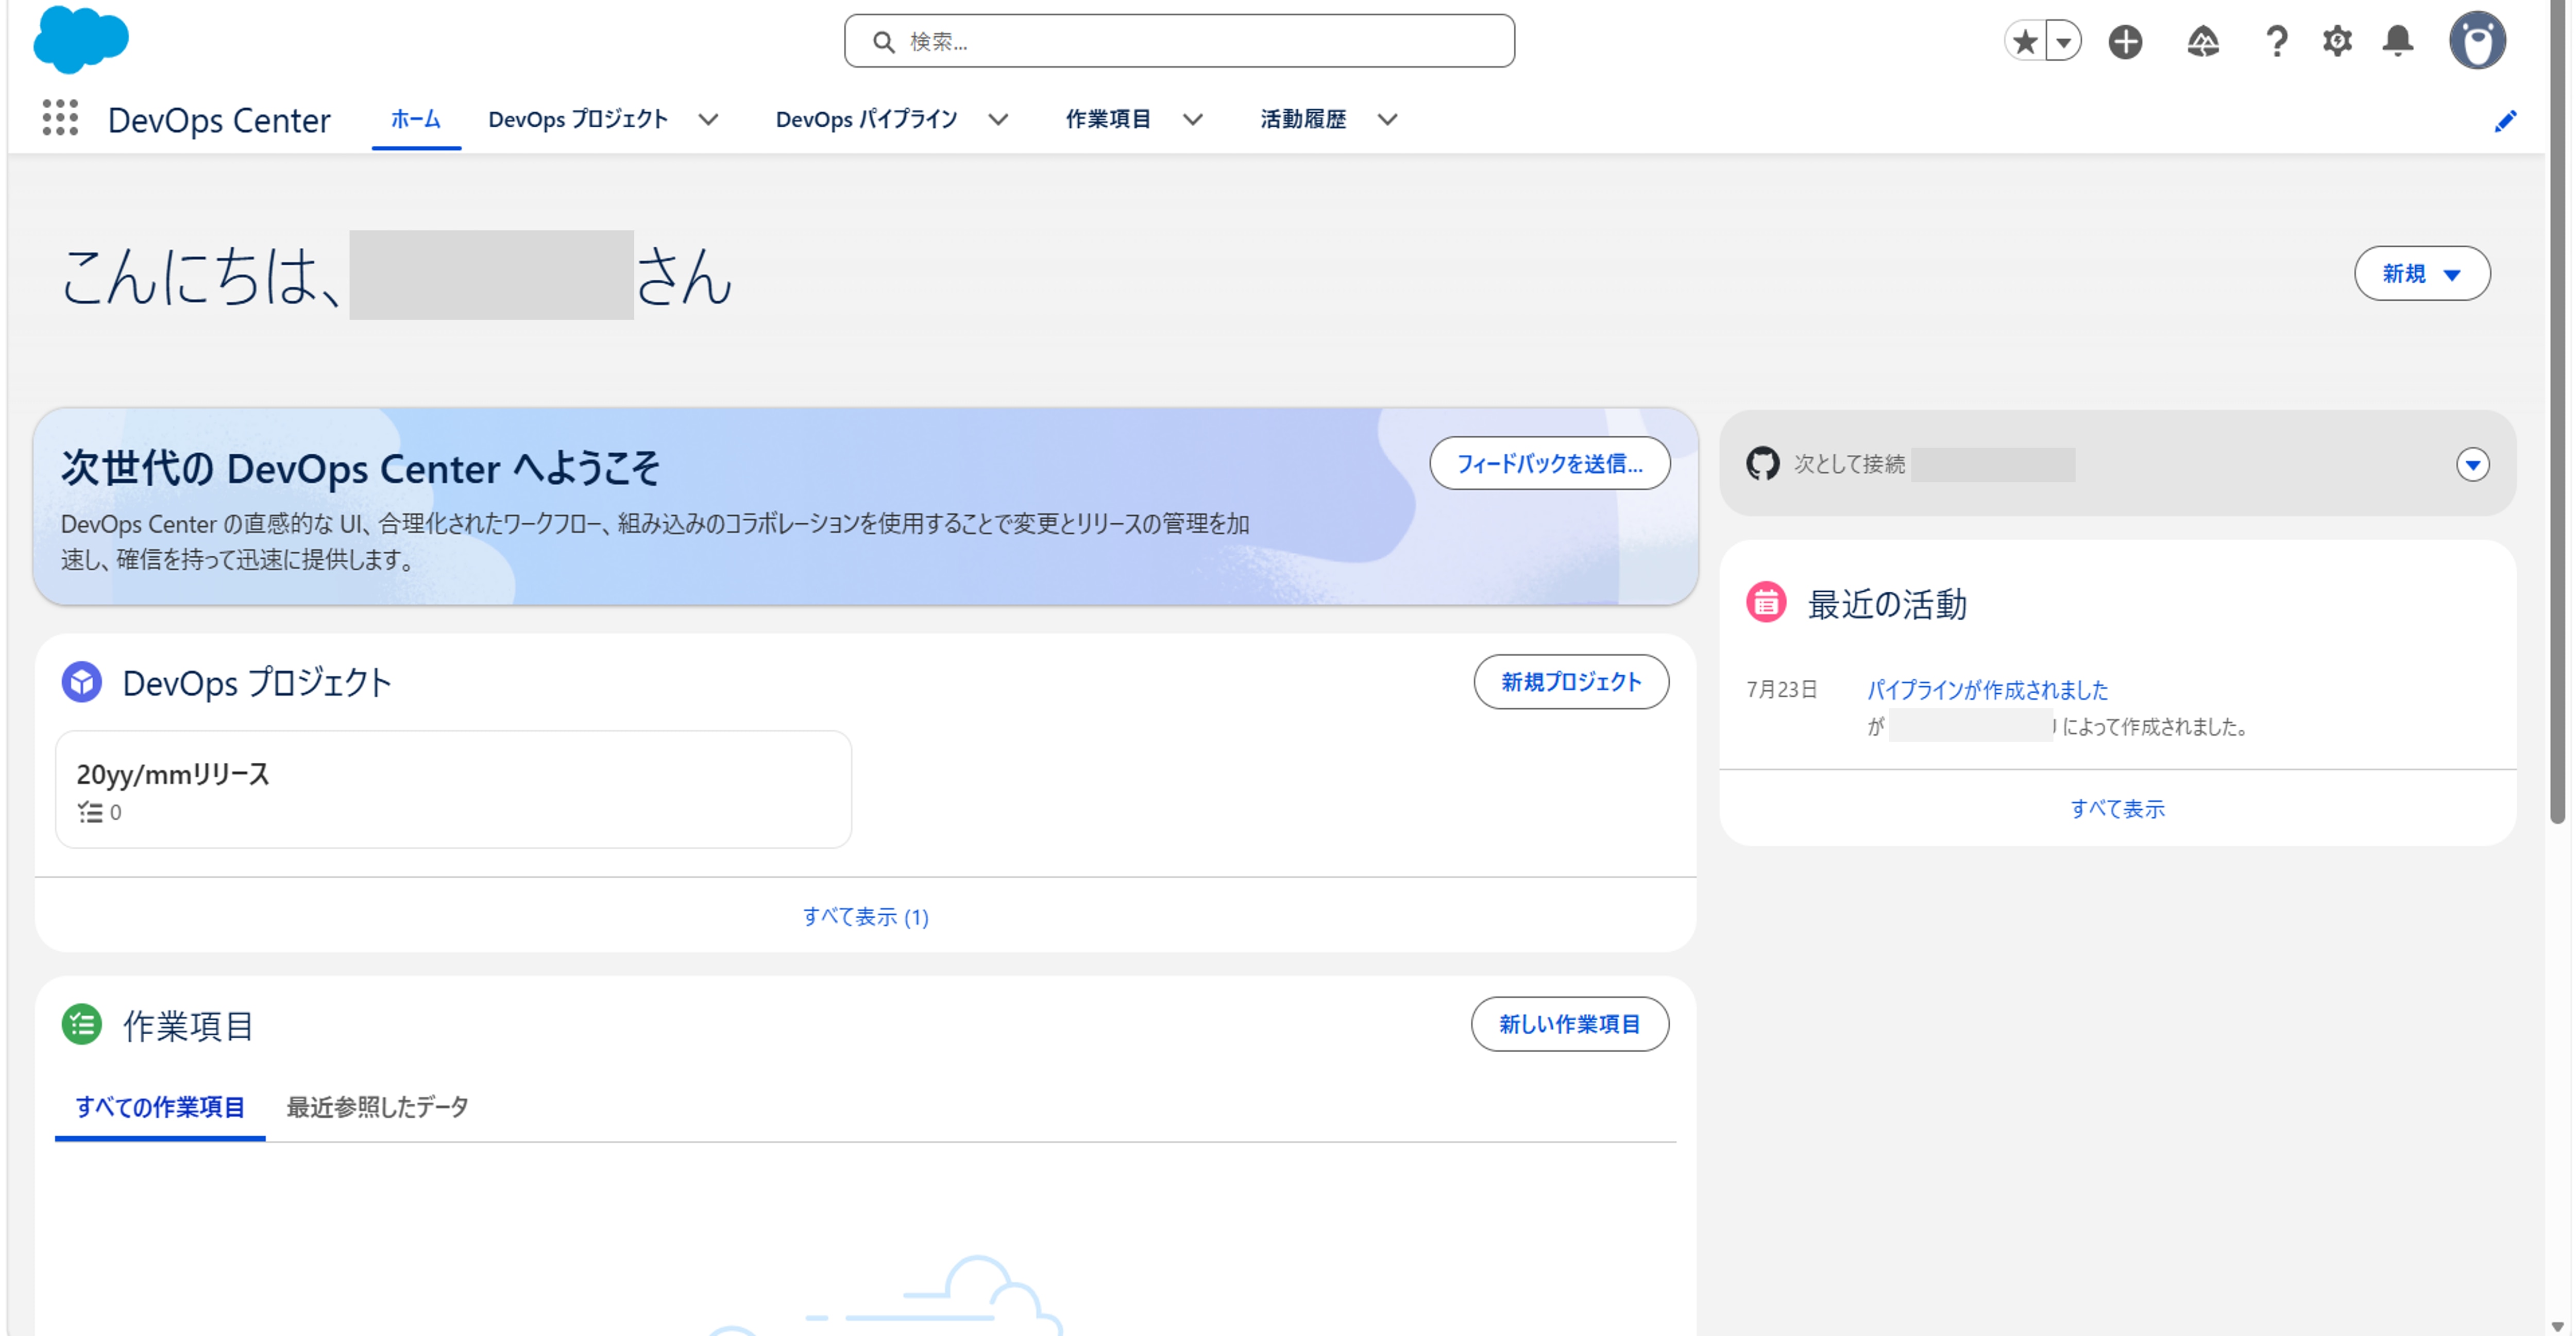
Task: Click the 新しい作業項目 button
Action: 1569,1024
